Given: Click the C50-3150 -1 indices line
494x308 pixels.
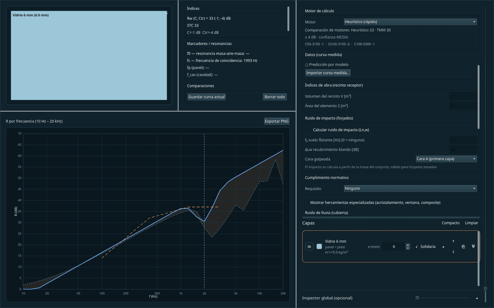Looking at the screenshot, I should point(340,44).
